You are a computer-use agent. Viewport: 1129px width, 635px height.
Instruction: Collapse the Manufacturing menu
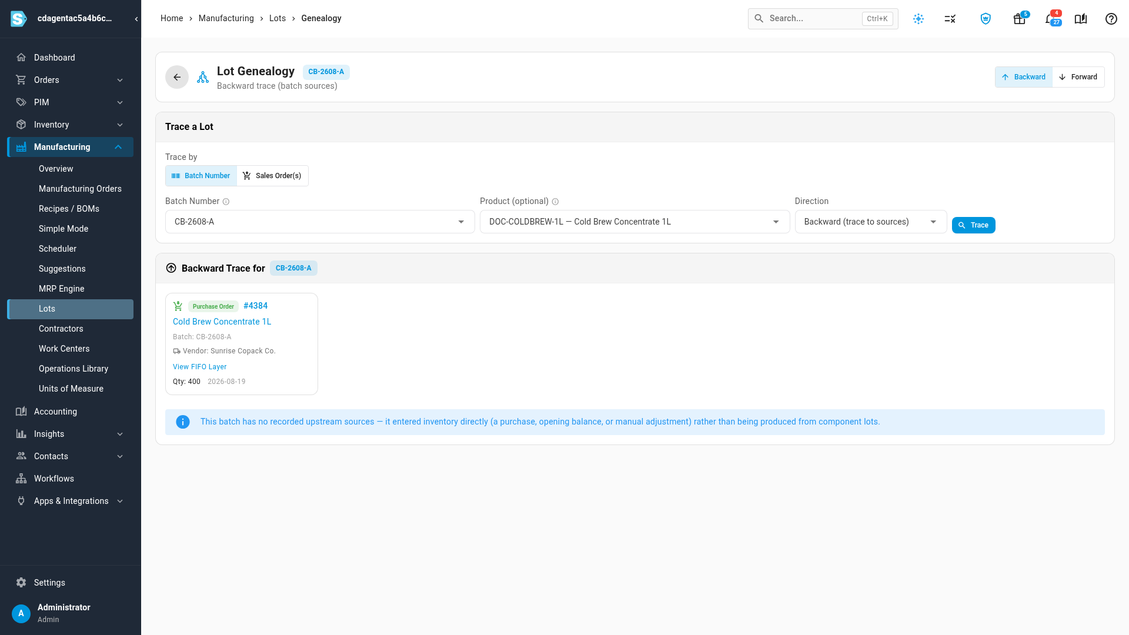[71, 147]
